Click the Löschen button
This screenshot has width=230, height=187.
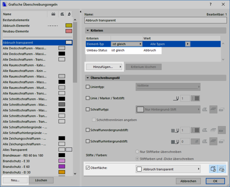pos(41,180)
